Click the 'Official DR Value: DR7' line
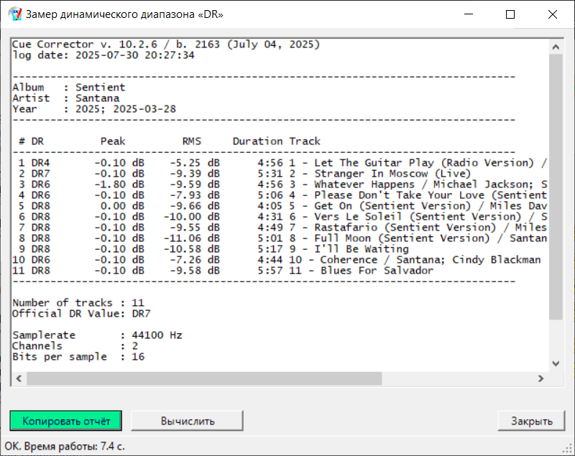 [81, 314]
